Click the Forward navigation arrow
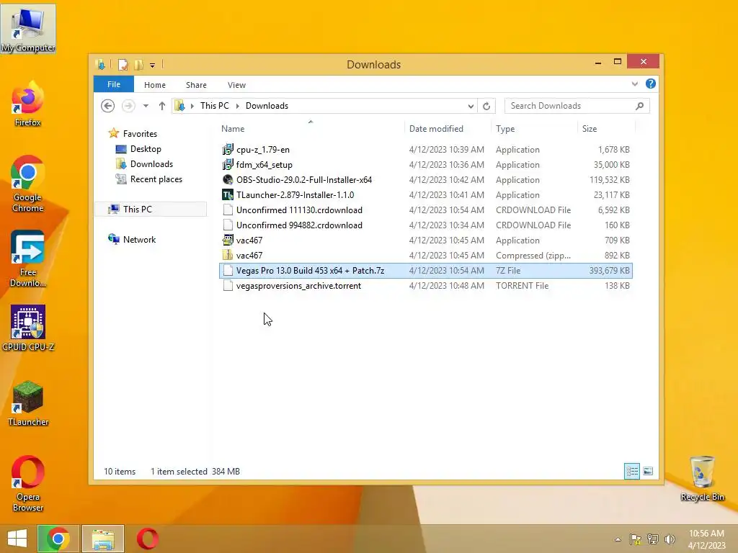 (128, 106)
